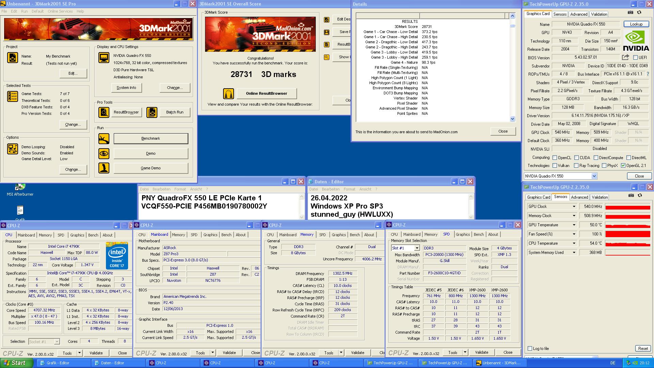Click the Fan Speed red sensor graph
Viewport: 654px width, 368px height.
[627, 234]
